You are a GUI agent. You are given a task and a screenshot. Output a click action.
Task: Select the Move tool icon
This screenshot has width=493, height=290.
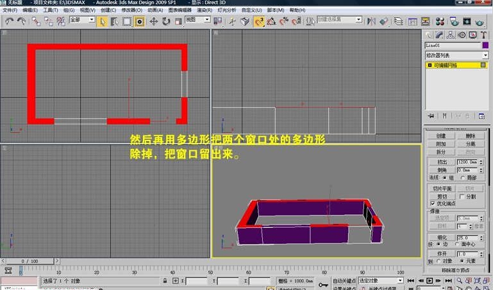click(x=153, y=21)
